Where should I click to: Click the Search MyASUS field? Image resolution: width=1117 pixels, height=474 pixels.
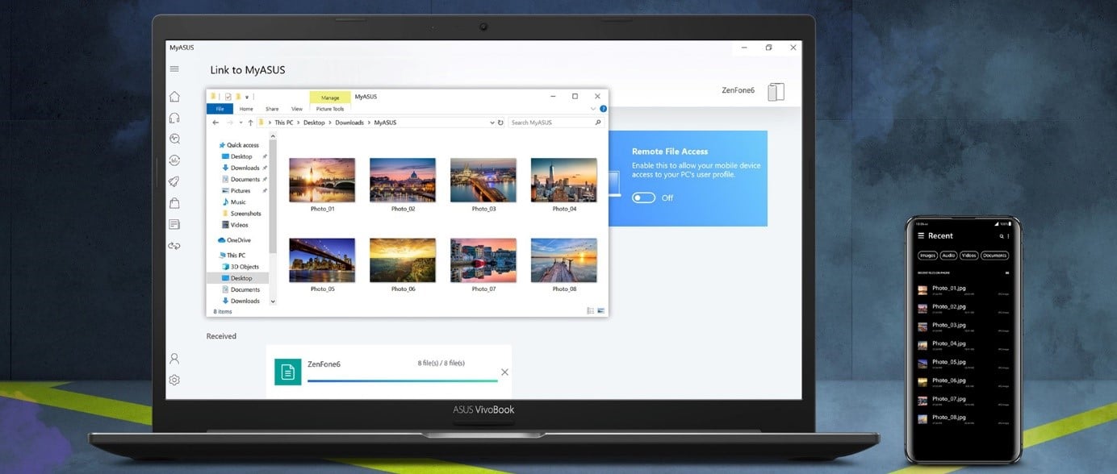coord(556,123)
